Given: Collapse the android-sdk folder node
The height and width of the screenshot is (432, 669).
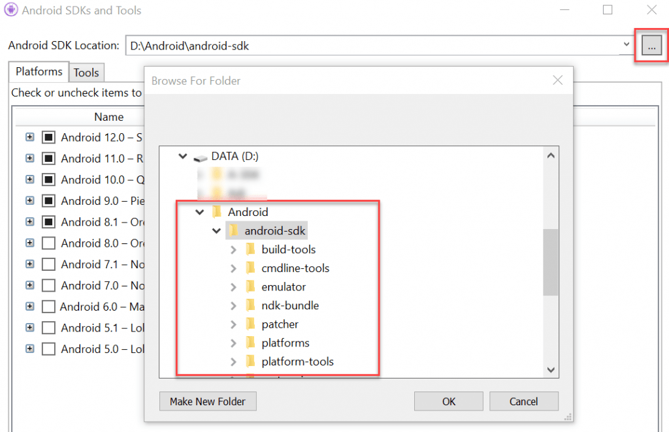Looking at the screenshot, I should tap(216, 230).
